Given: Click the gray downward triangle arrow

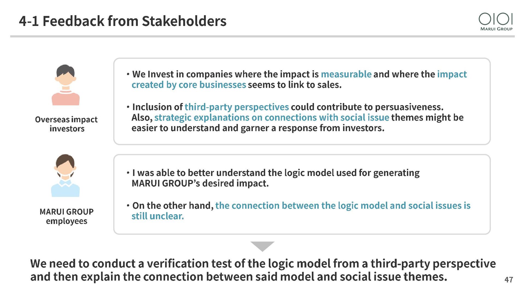Looking at the screenshot, I should (x=262, y=246).
